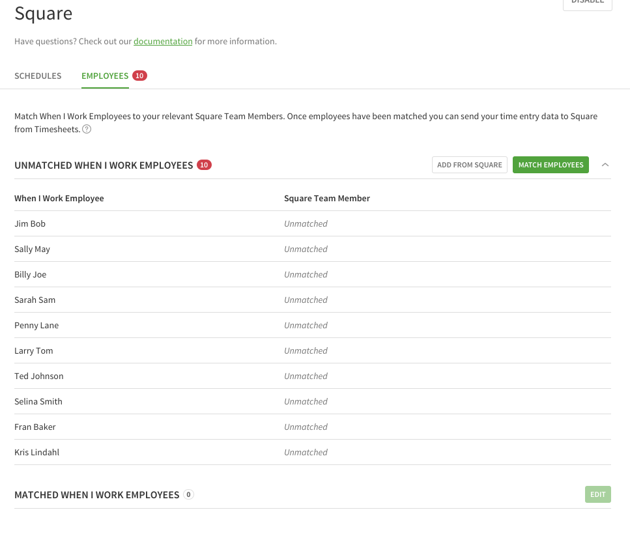
Task: Click the EMPLOYEES tab count badge
Action: coord(139,76)
